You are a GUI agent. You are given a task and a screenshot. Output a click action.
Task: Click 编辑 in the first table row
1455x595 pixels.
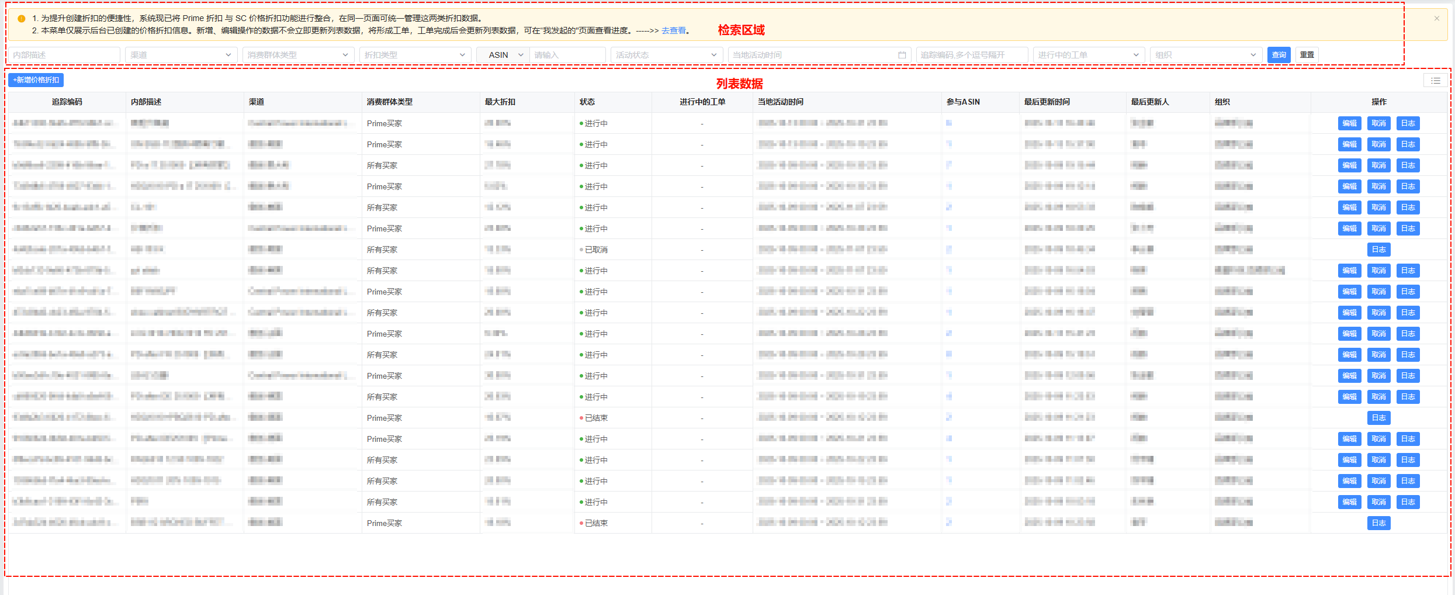click(1349, 123)
